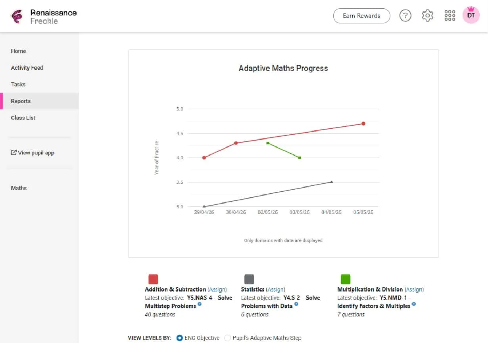This screenshot has width=488, height=343.
Task: Click the red Addition & Subtraction colour swatch
Action: pos(153,279)
